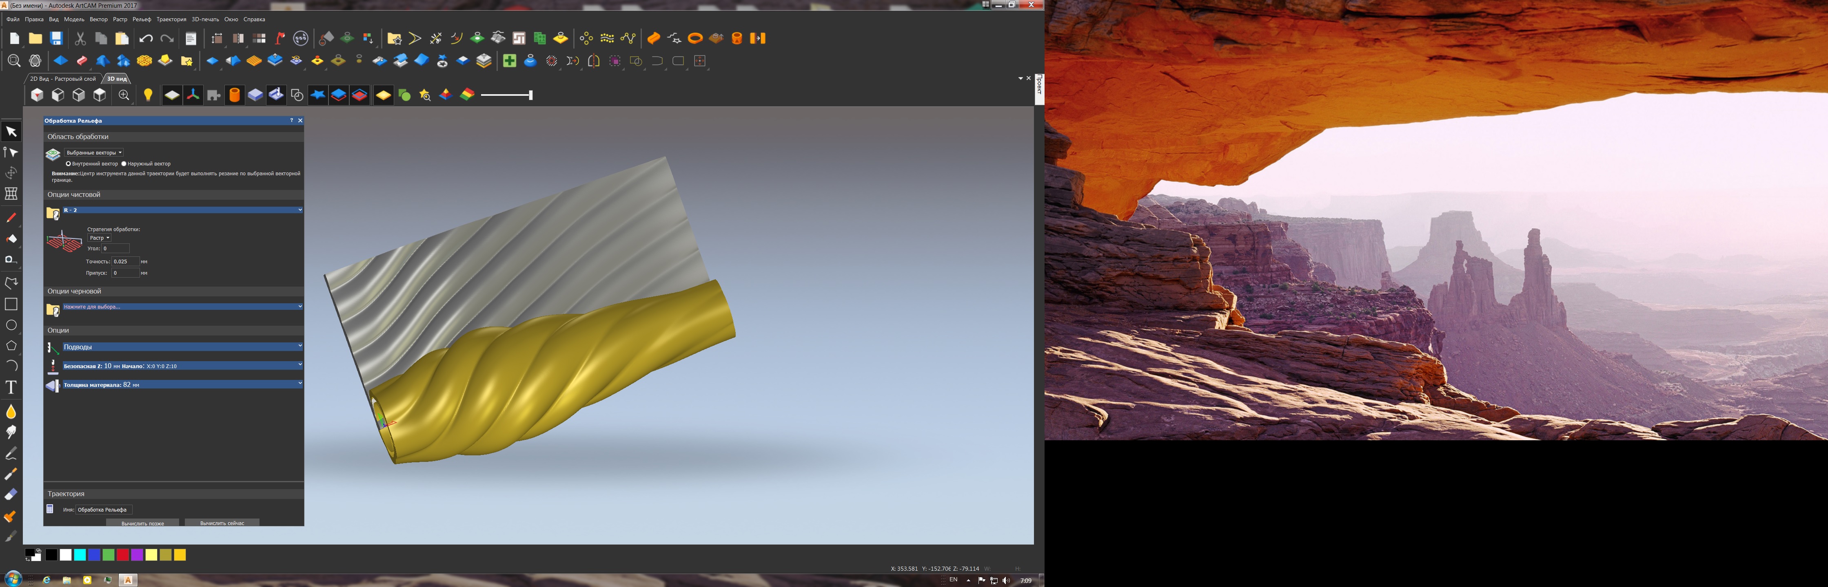Open the 'Траектория' menu
The width and height of the screenshot is (1828, 587).
point(171,19)
